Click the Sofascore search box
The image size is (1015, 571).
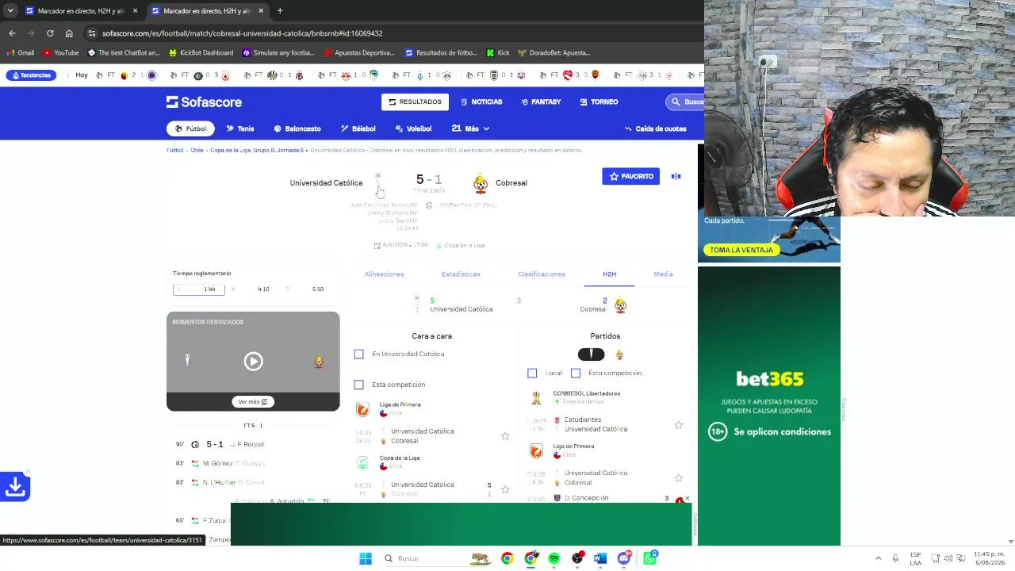pyautogui.click(x=685, y=102)
